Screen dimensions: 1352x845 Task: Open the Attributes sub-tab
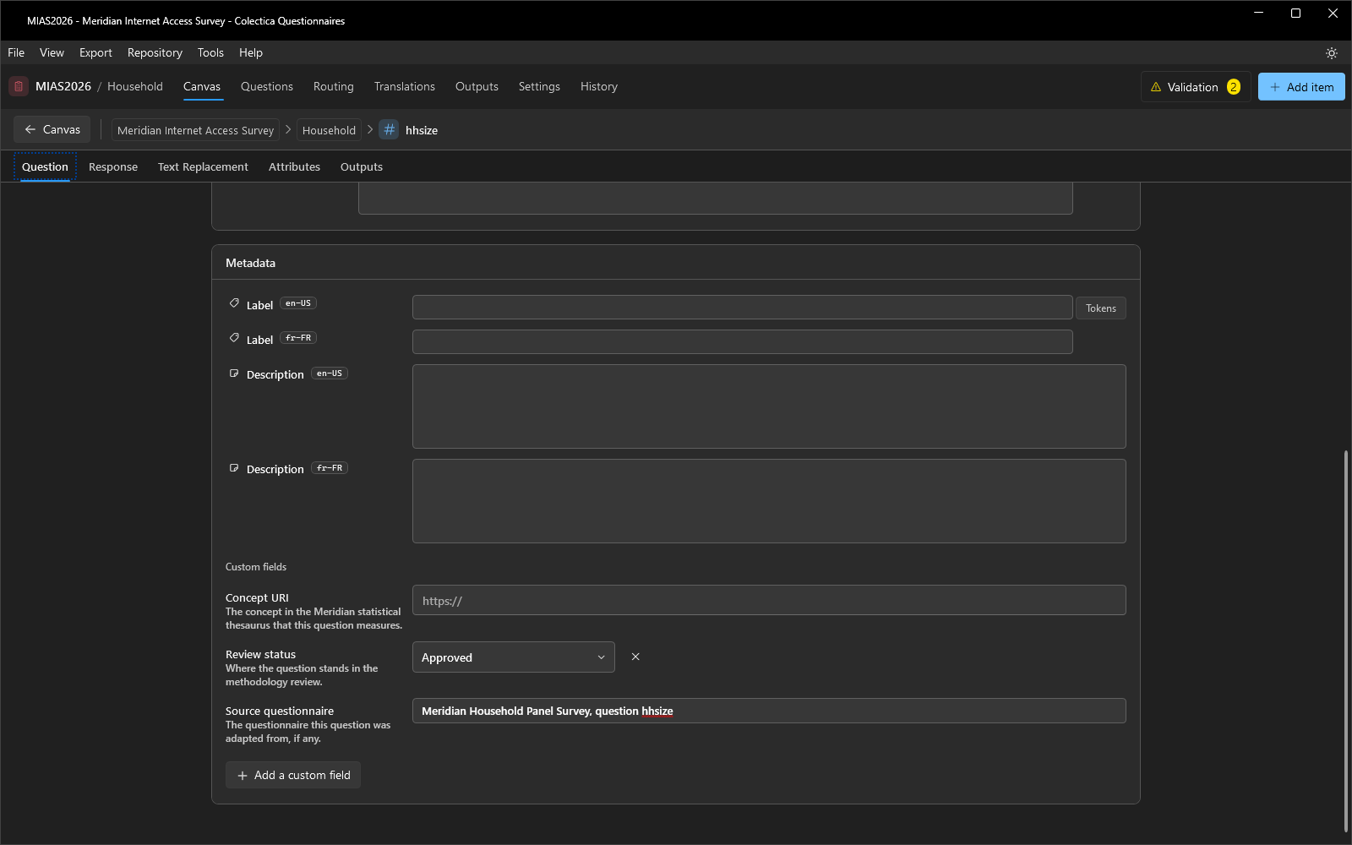(294, 166)
